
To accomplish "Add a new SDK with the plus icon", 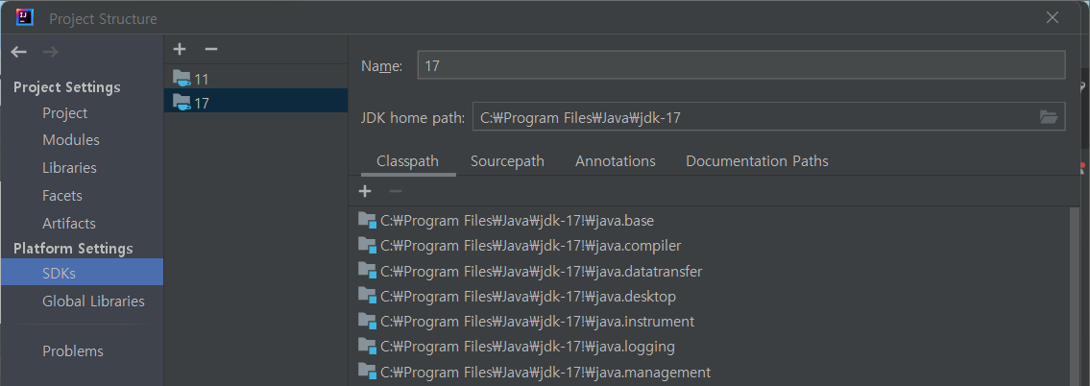I will (x=180, y=49).
